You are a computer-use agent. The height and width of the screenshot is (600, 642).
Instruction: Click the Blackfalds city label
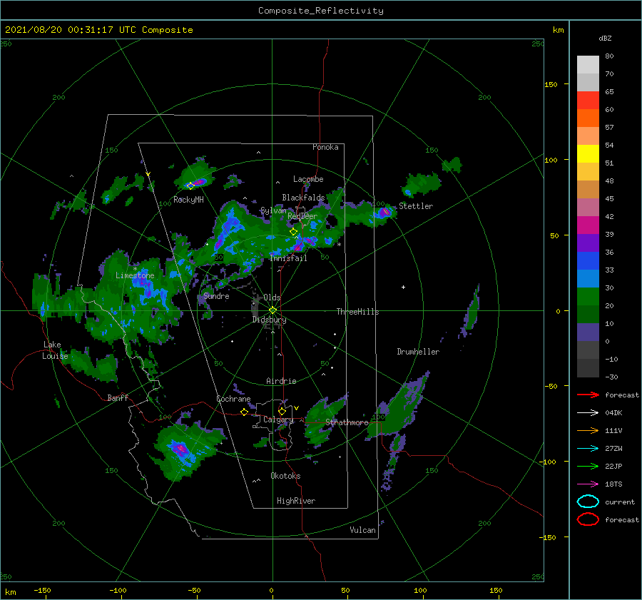303,198
